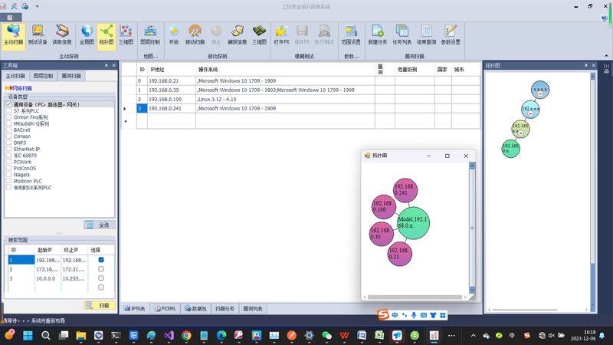
Task: Open the 参数设置 parameter settings
Action: (x=451, y=35)
